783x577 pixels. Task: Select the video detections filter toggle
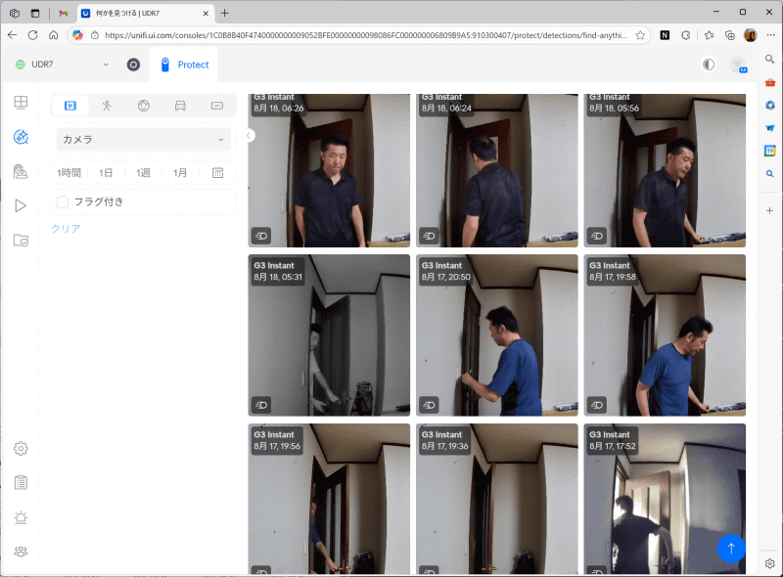click(x=69, y=105)
